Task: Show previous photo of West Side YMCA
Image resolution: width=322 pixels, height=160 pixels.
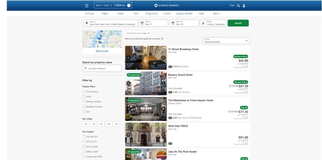Action: pos(128,134)
